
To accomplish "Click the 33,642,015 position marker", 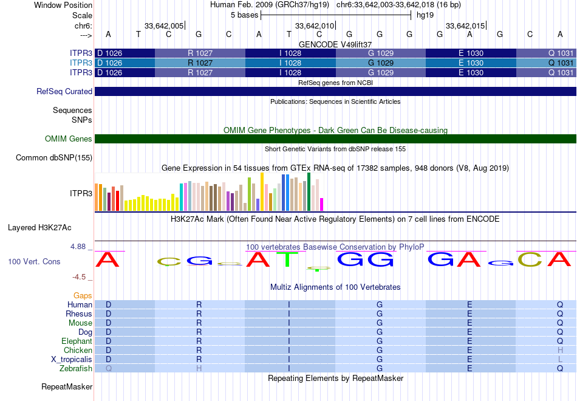I will pos(465,26).
